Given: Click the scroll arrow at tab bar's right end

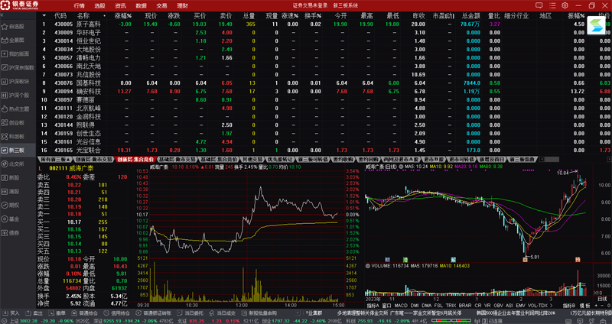Looking at the screenshot, I should click(609, 160).
